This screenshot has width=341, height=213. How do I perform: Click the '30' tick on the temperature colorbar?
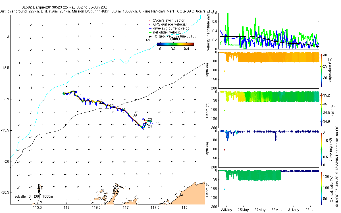[x=326, y=55]
